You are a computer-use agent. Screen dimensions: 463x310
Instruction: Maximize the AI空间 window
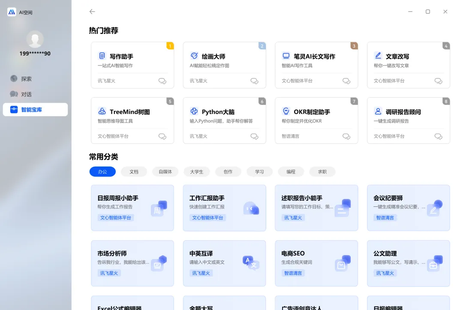[x=427, y=12]
